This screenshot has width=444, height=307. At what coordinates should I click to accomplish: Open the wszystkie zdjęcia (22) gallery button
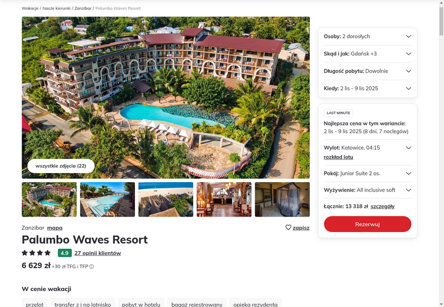coord(61,166)
